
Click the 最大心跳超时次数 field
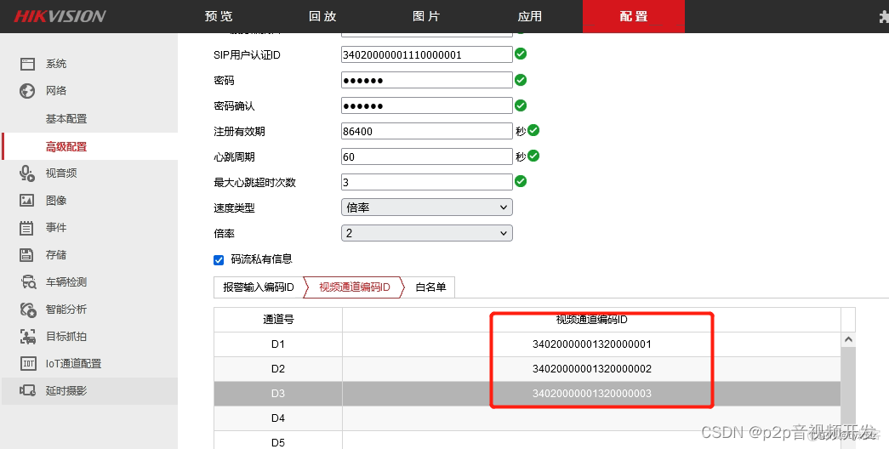[x=427, y=182]
